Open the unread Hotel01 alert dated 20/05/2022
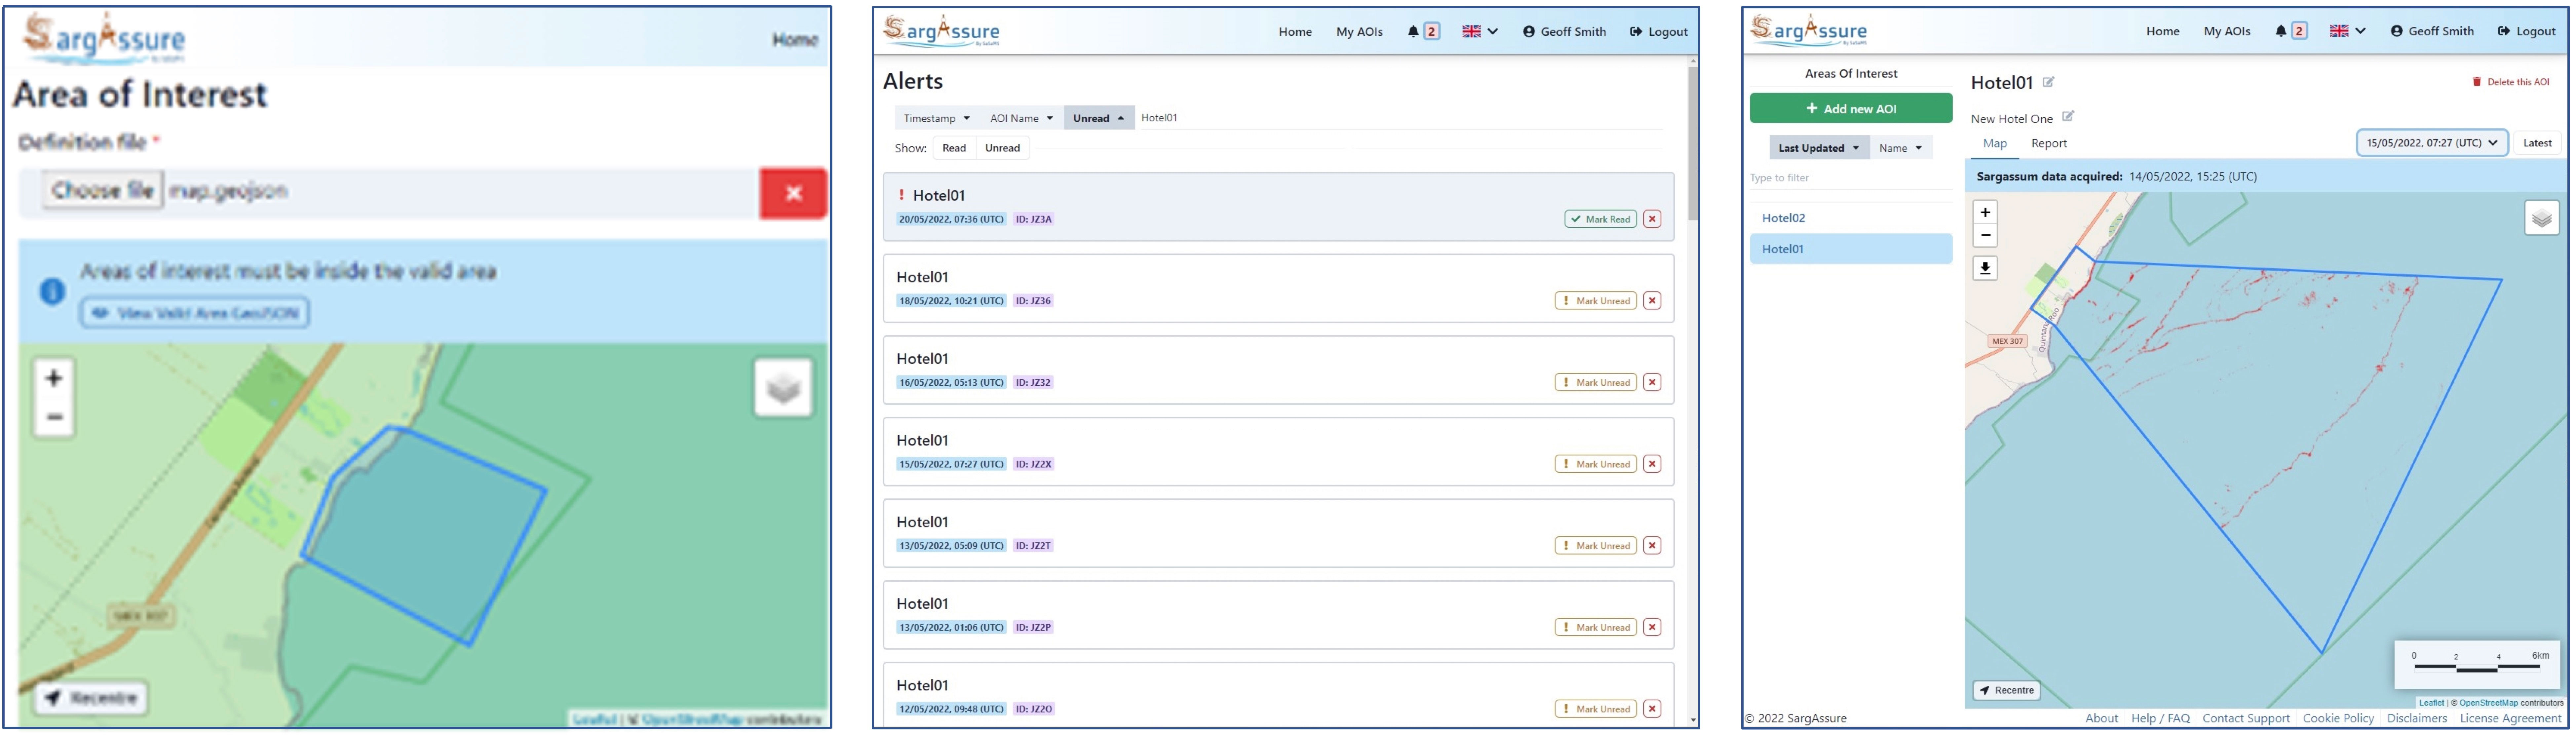 (1278, 207)
